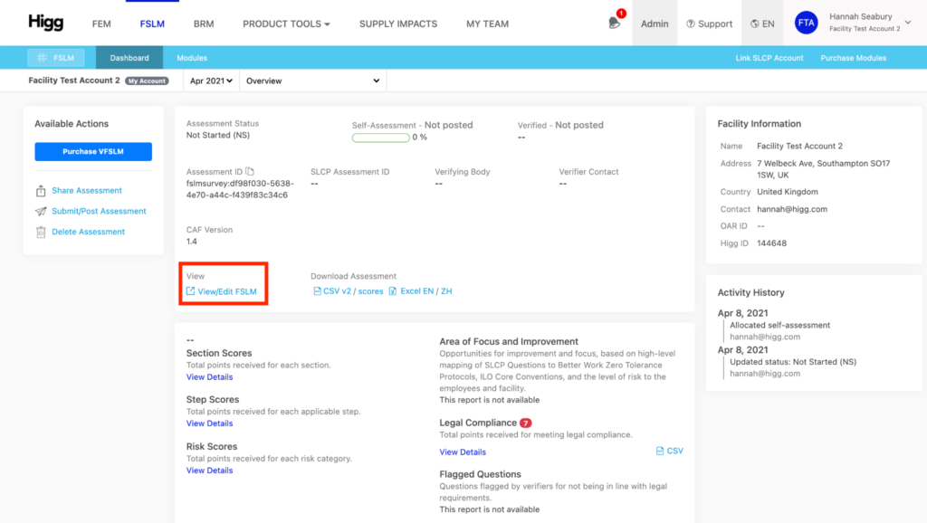This screenshot has height=523, width=927.
Task: Click the Delete Assessment trash icon
Action: (41, 232)
